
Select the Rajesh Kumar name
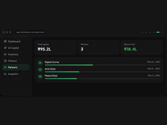click(52, 62)
